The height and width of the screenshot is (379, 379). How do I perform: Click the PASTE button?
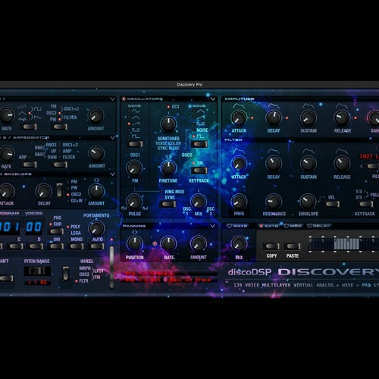pyautogui.click(x=293, y=246)
